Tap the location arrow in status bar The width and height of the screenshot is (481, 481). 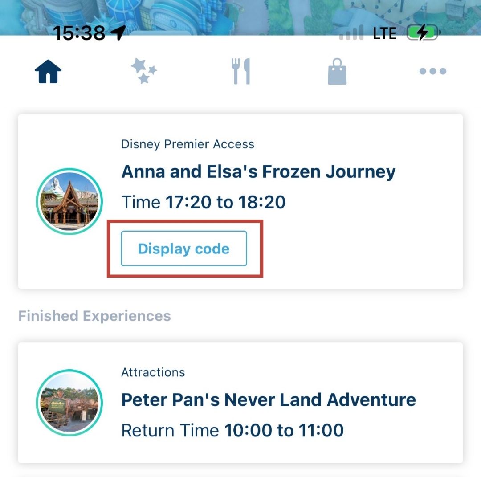point(118,33)
